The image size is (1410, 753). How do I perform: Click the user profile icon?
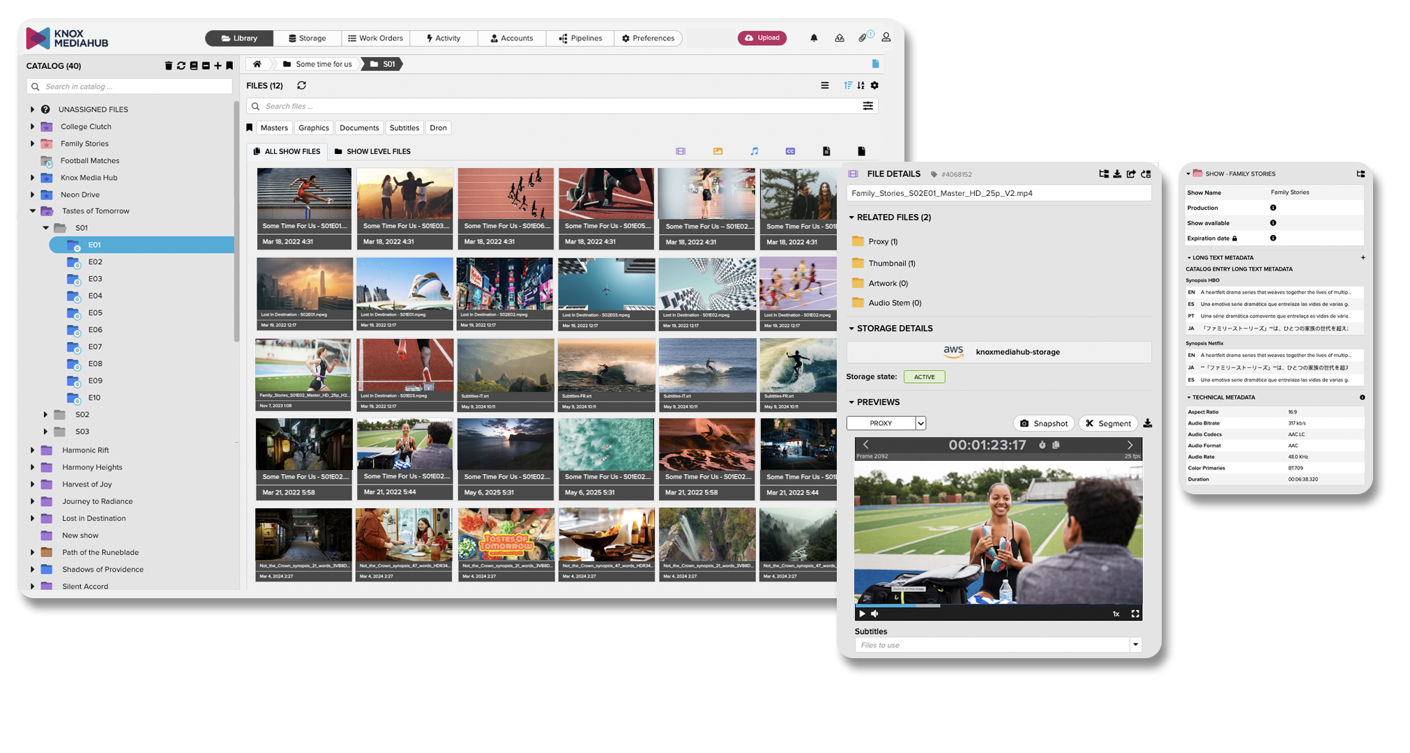[886, 38]
